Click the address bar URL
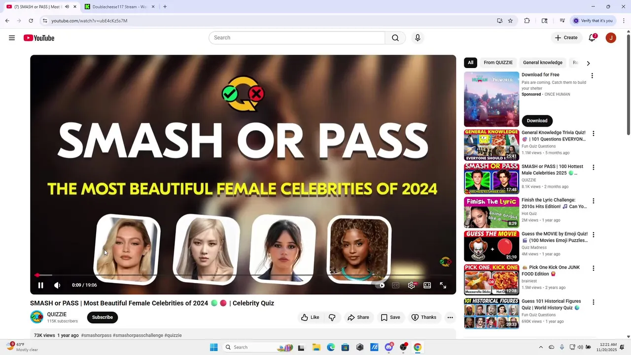This screenshot has width=631, height=355. pyautogui.click(x=89, y=21)
